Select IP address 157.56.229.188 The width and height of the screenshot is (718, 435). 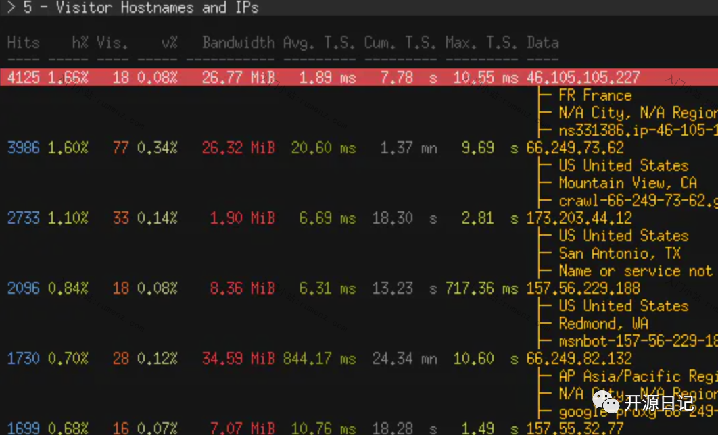click(583, 288)
